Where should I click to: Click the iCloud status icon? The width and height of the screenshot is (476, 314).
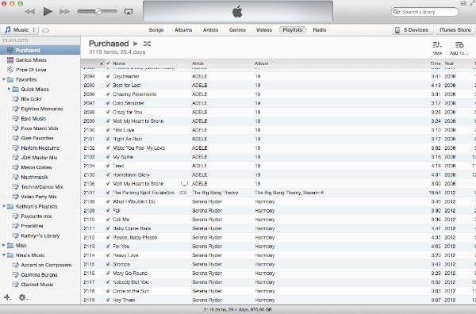(x=45, y=30)
